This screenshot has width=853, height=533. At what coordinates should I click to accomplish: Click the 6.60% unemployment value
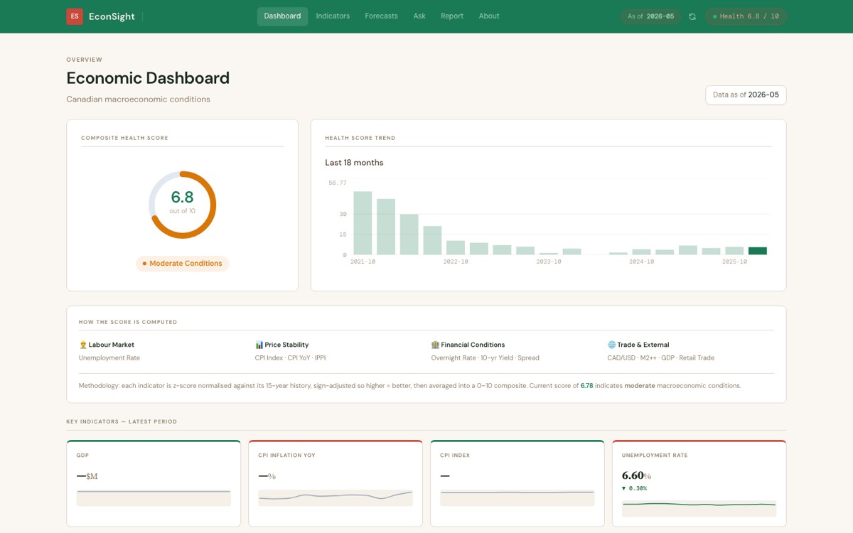(636, 475)
